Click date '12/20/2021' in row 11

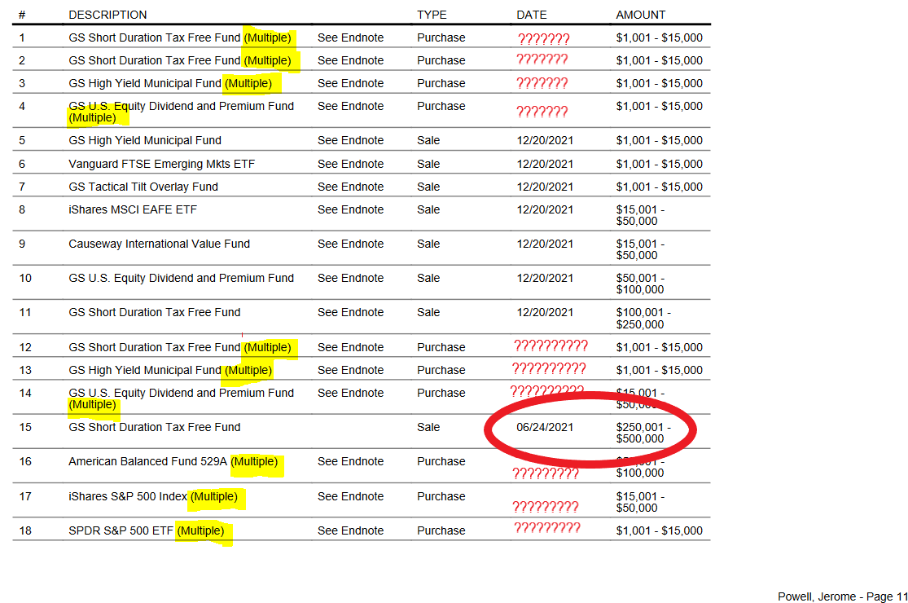pyautogui.click(x=545, y=312)
